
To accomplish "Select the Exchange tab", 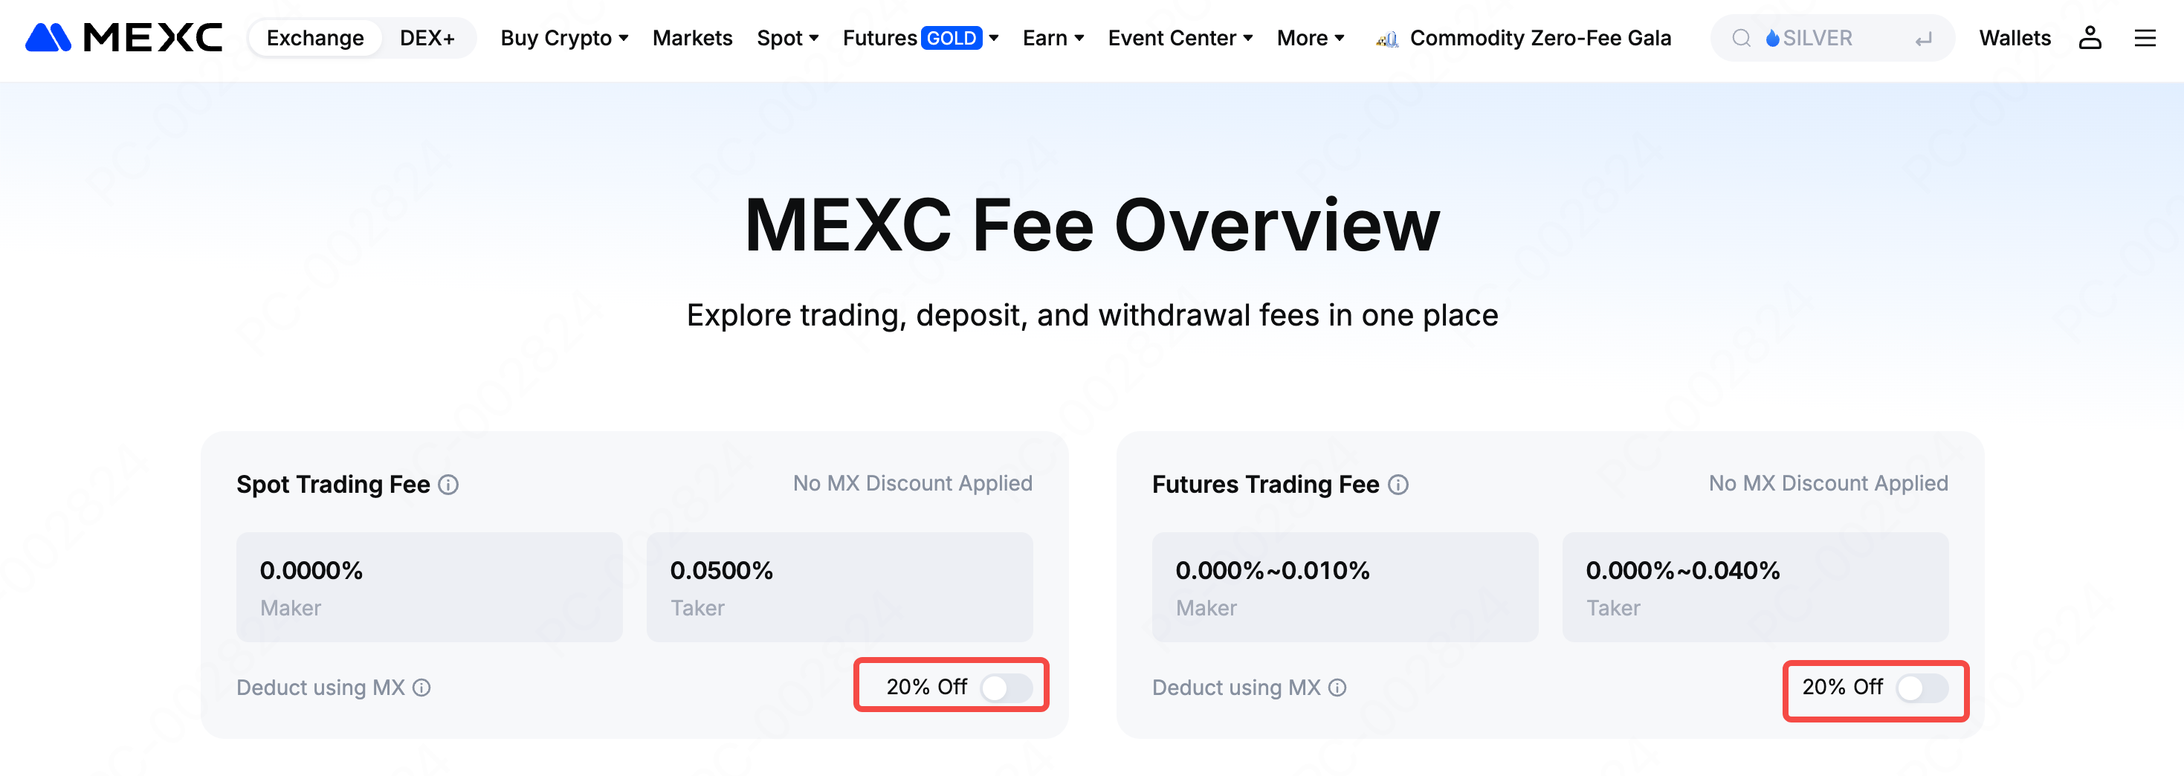I will pyautogui.click(x=314, y=38).
